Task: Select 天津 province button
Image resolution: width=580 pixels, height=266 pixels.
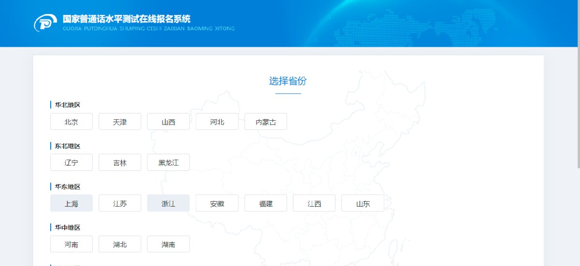Action: (120, 122)
